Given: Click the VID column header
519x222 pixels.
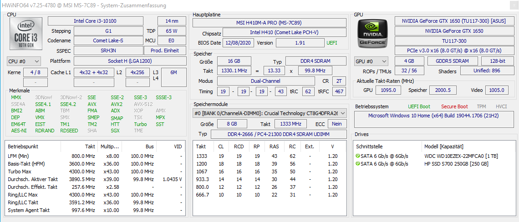Looking at the screenshot, I should (170, 146).
